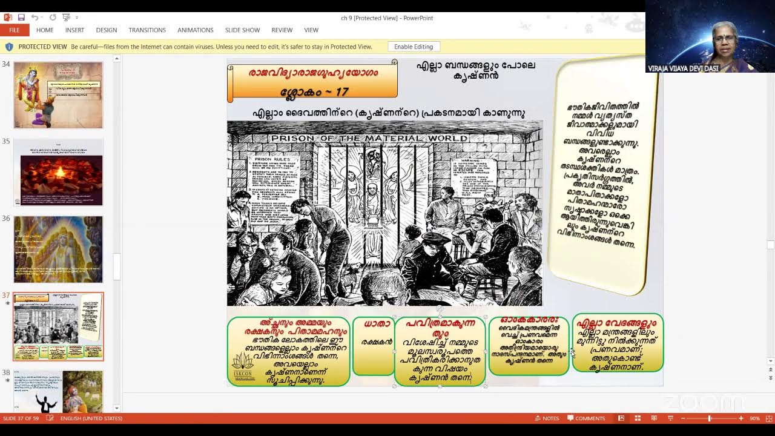This screenshot has height=436, width=775.
Task: Select the Prison of the Material World picture
Action: click(384, 213)
